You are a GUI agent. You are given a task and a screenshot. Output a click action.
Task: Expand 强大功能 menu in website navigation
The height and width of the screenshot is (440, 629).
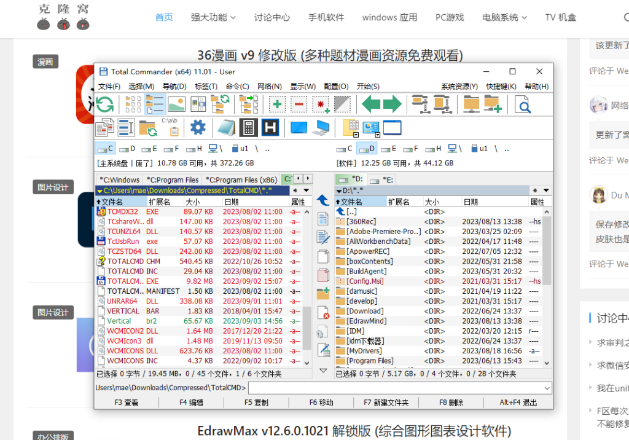click(213, 17)
